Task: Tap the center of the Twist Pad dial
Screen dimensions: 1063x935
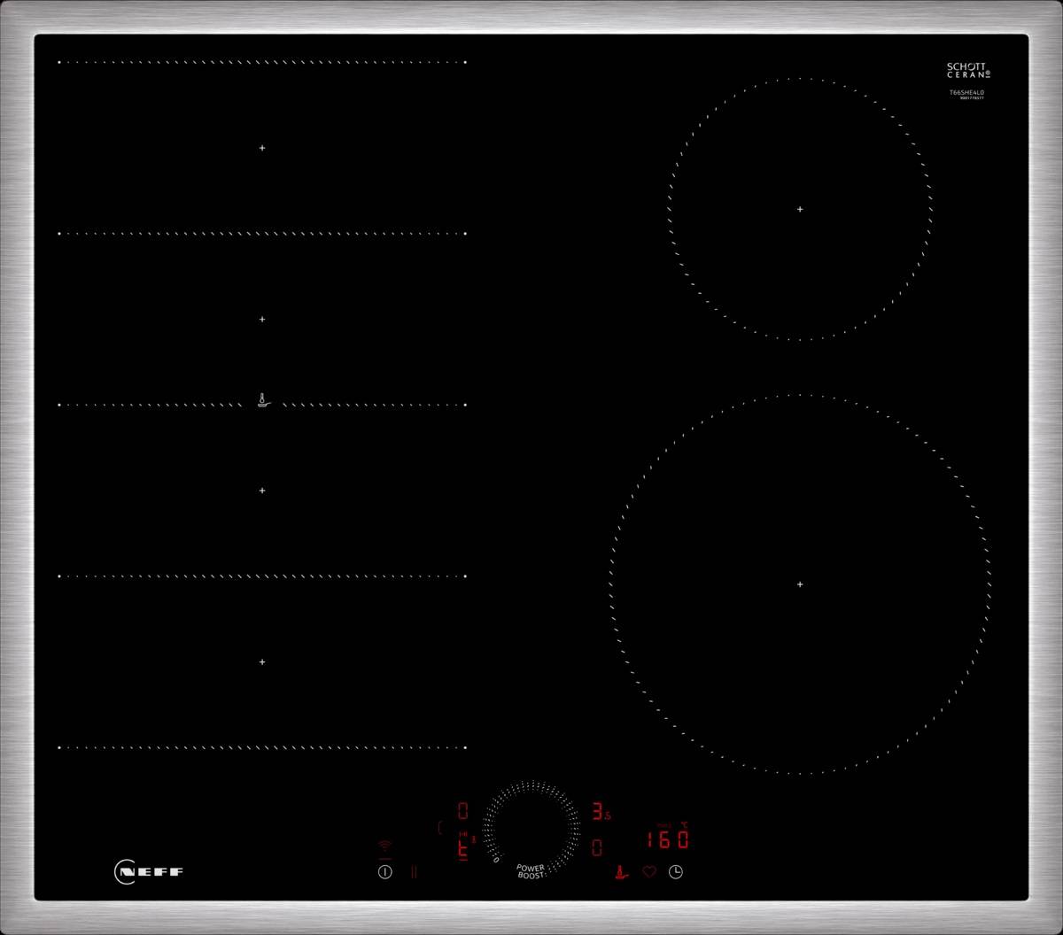Action: click(x=531, y=828)
